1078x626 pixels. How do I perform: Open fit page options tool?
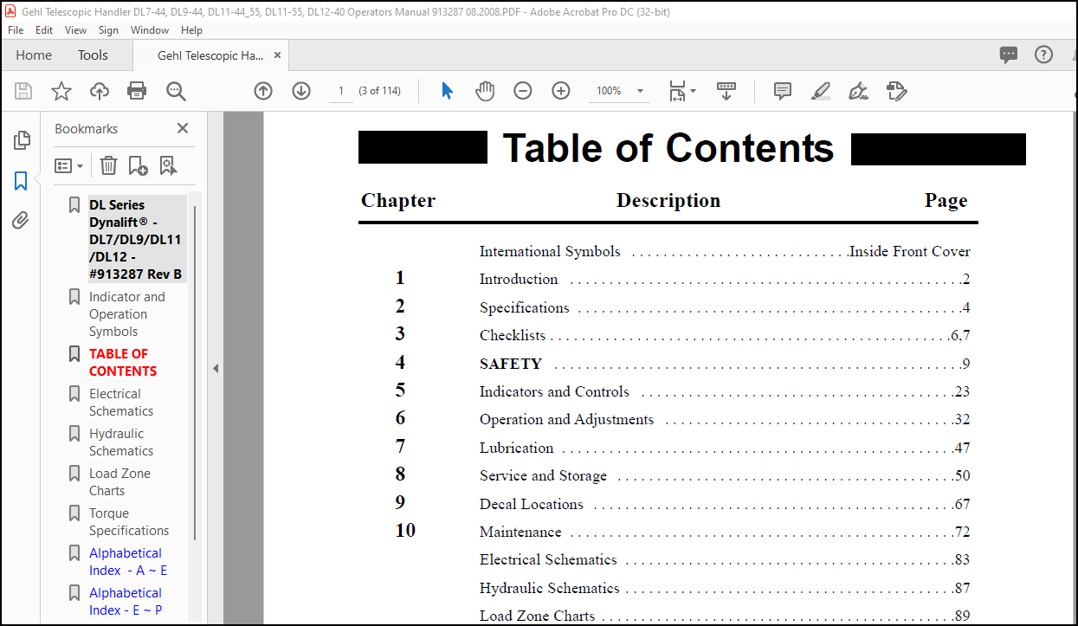coord(677,91)
